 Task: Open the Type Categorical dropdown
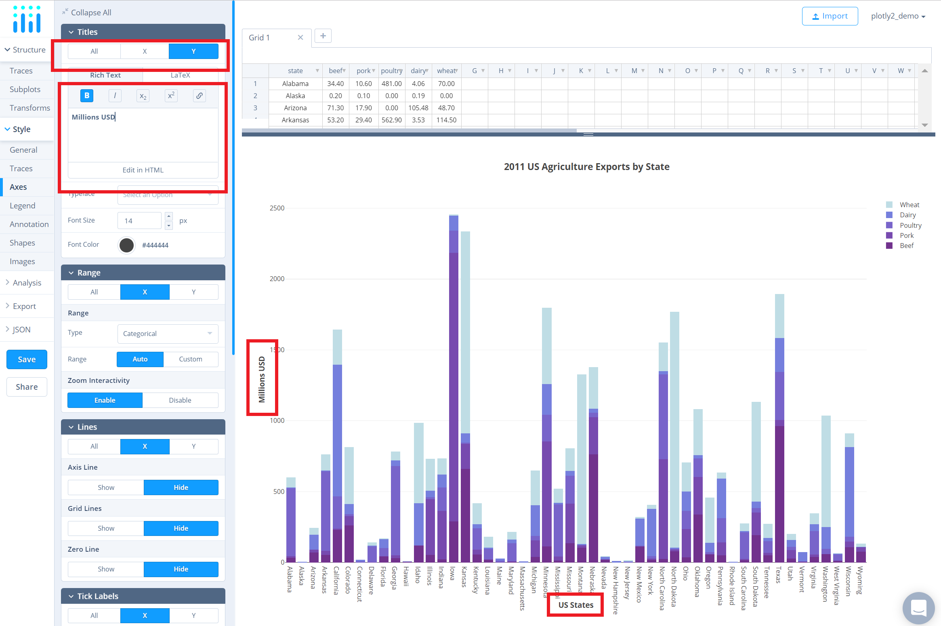pyautogui.click(x=168, y=334)
